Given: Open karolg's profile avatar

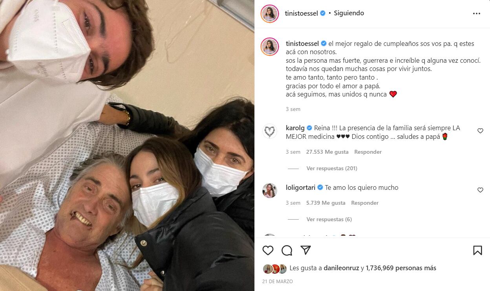Looking at the screenshot, I should pyautogui.click(x=270, y=131).
